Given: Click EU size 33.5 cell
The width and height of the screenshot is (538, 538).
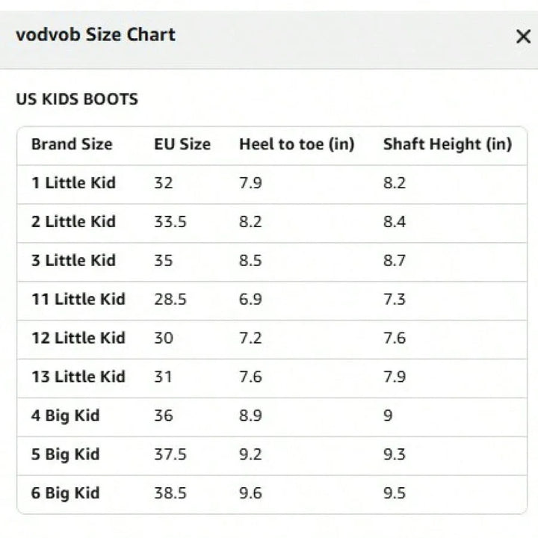Looking at the screenshot, I should click(170, 222).
